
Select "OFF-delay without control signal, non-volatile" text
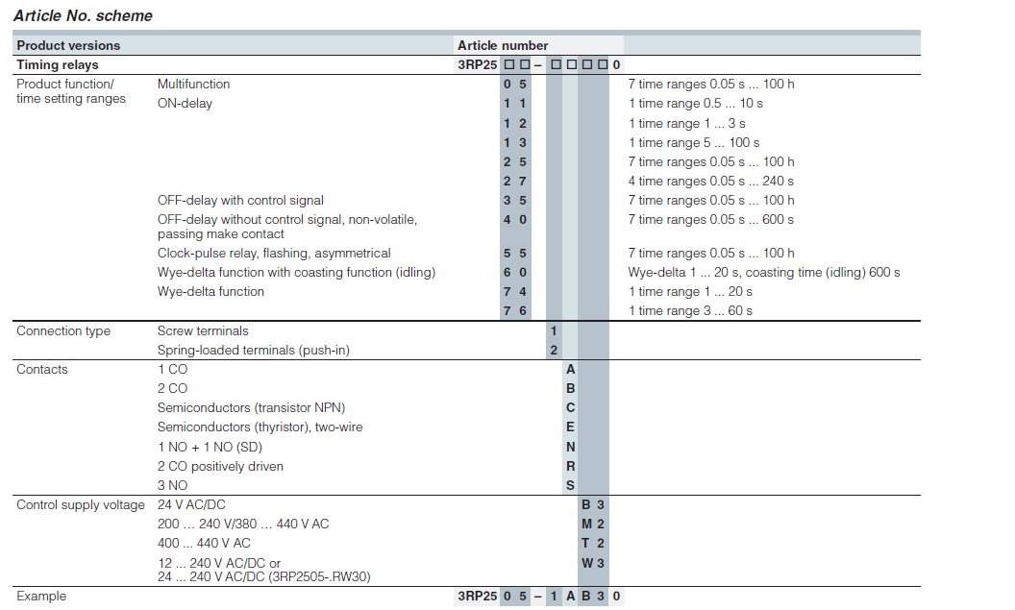point(286,220)
